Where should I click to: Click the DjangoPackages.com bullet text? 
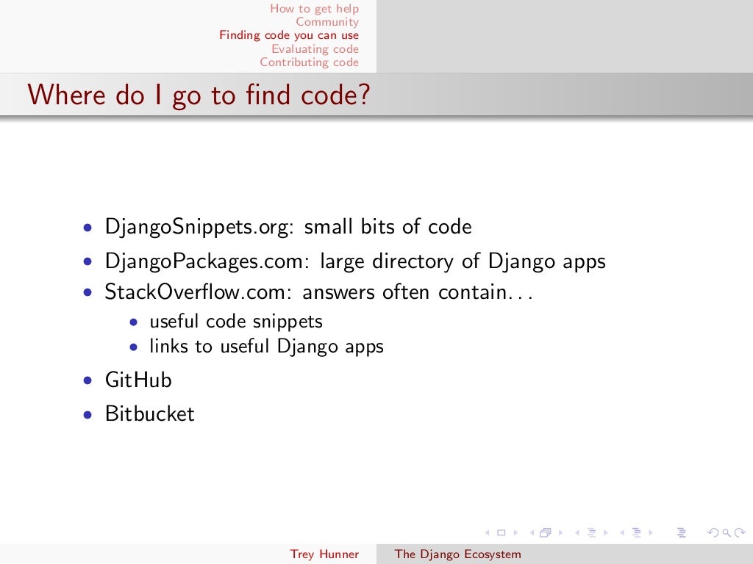coord(355,261)
